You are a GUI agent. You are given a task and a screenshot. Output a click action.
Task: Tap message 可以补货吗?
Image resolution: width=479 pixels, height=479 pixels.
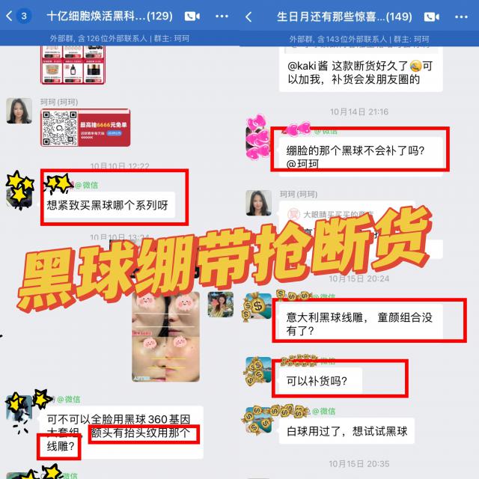coord(320,381)
